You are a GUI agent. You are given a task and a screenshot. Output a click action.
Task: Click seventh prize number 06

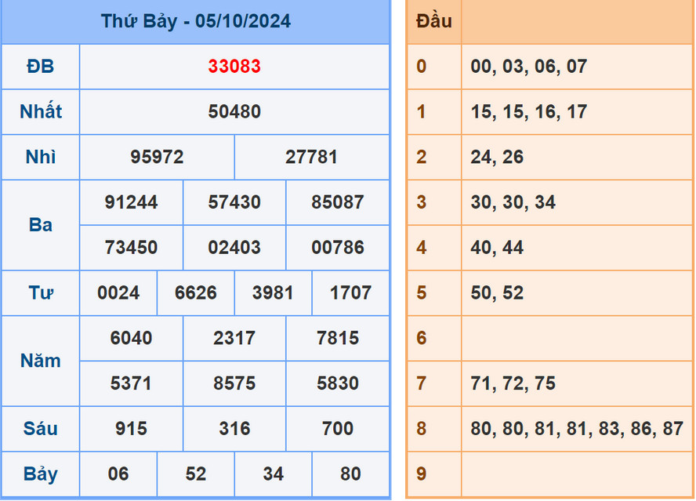118,474
